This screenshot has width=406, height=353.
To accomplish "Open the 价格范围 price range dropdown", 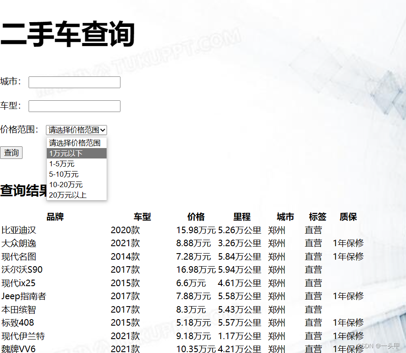I will point(76,130).
